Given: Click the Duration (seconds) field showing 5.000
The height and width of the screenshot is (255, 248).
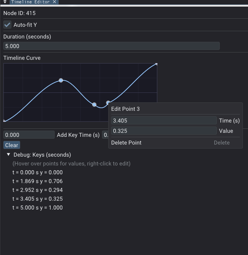Looking at the screenshot, I should pyautogui.click(x=111, y=46).
